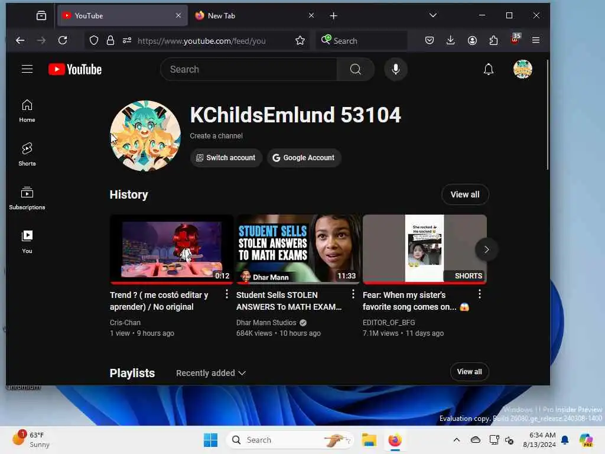Open Student Sells STOLEN ANSWERS title
Screen dimensions: 605x454
tap(288, 301)
